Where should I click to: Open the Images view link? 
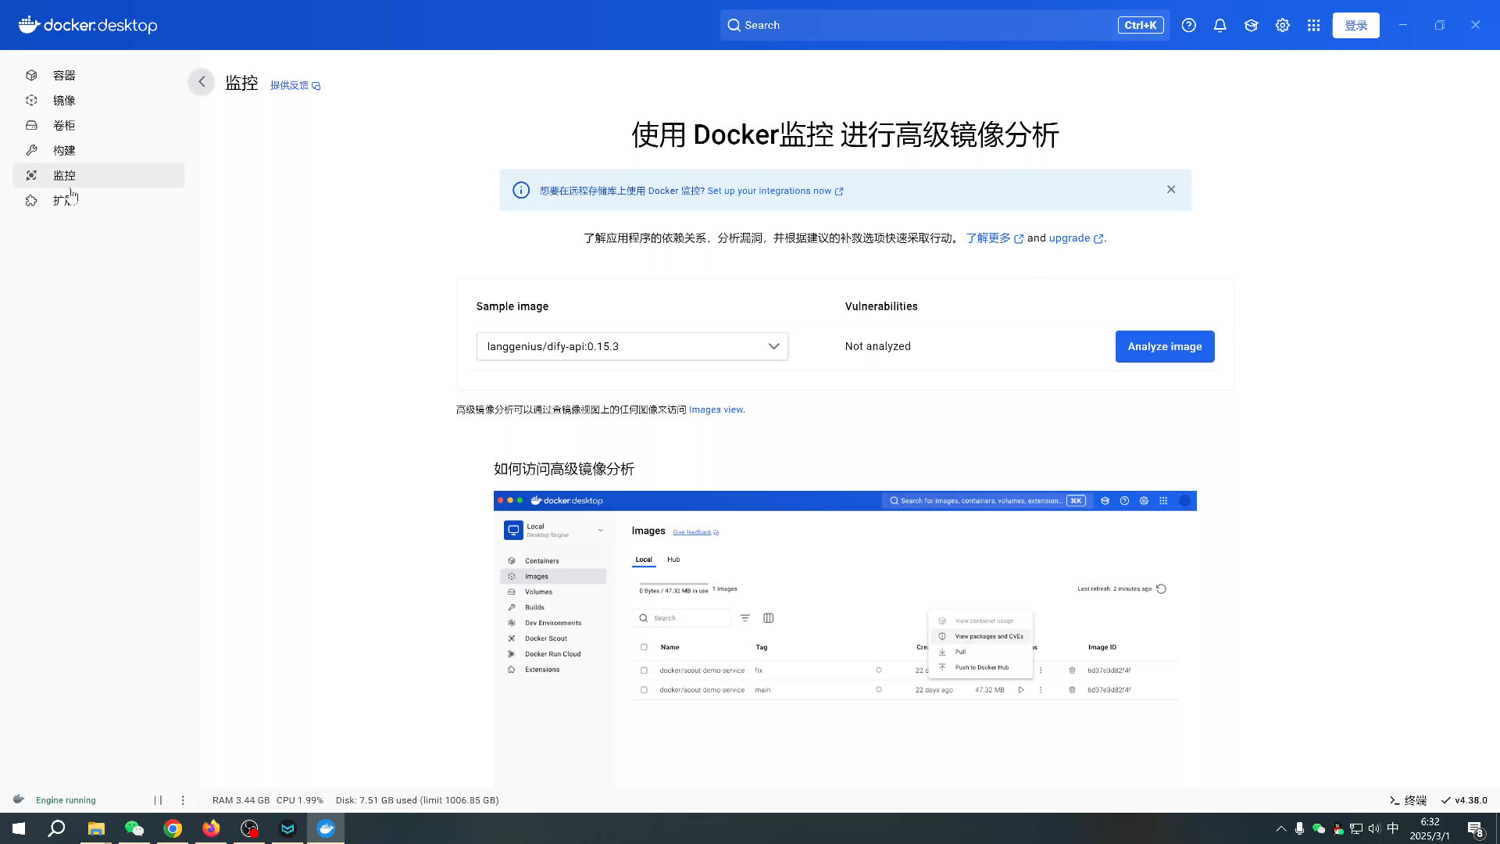715,409
